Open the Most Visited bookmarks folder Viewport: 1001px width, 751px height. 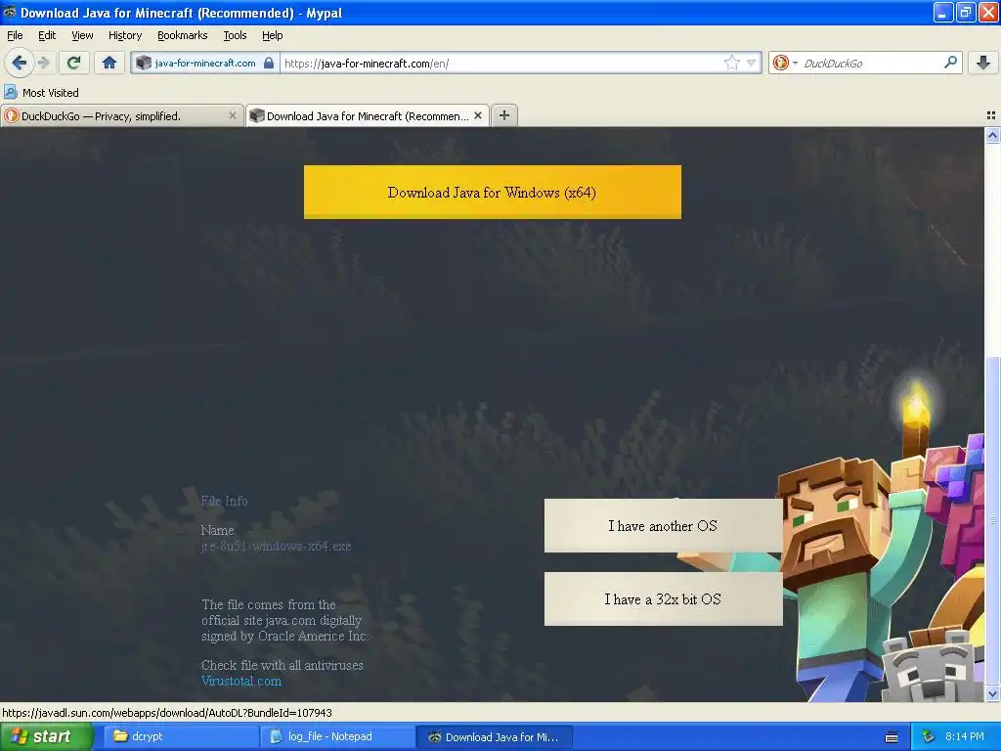coord(41,93)
